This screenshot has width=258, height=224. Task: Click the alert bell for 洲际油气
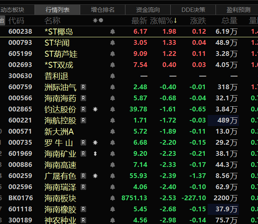pyautogui.click(x=113, y=87)
